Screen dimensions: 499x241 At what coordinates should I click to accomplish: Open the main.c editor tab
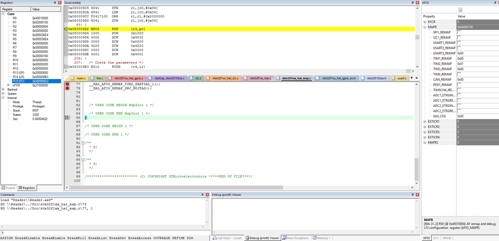pyautogui.click(x=78, y=78)
